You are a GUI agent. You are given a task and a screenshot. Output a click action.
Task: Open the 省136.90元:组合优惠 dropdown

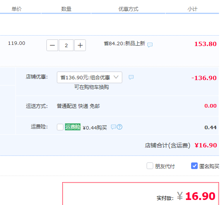tap(90, 77)
